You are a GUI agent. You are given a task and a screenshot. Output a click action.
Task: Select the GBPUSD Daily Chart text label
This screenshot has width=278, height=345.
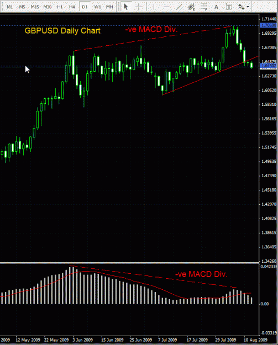click(x=62, y=30)
